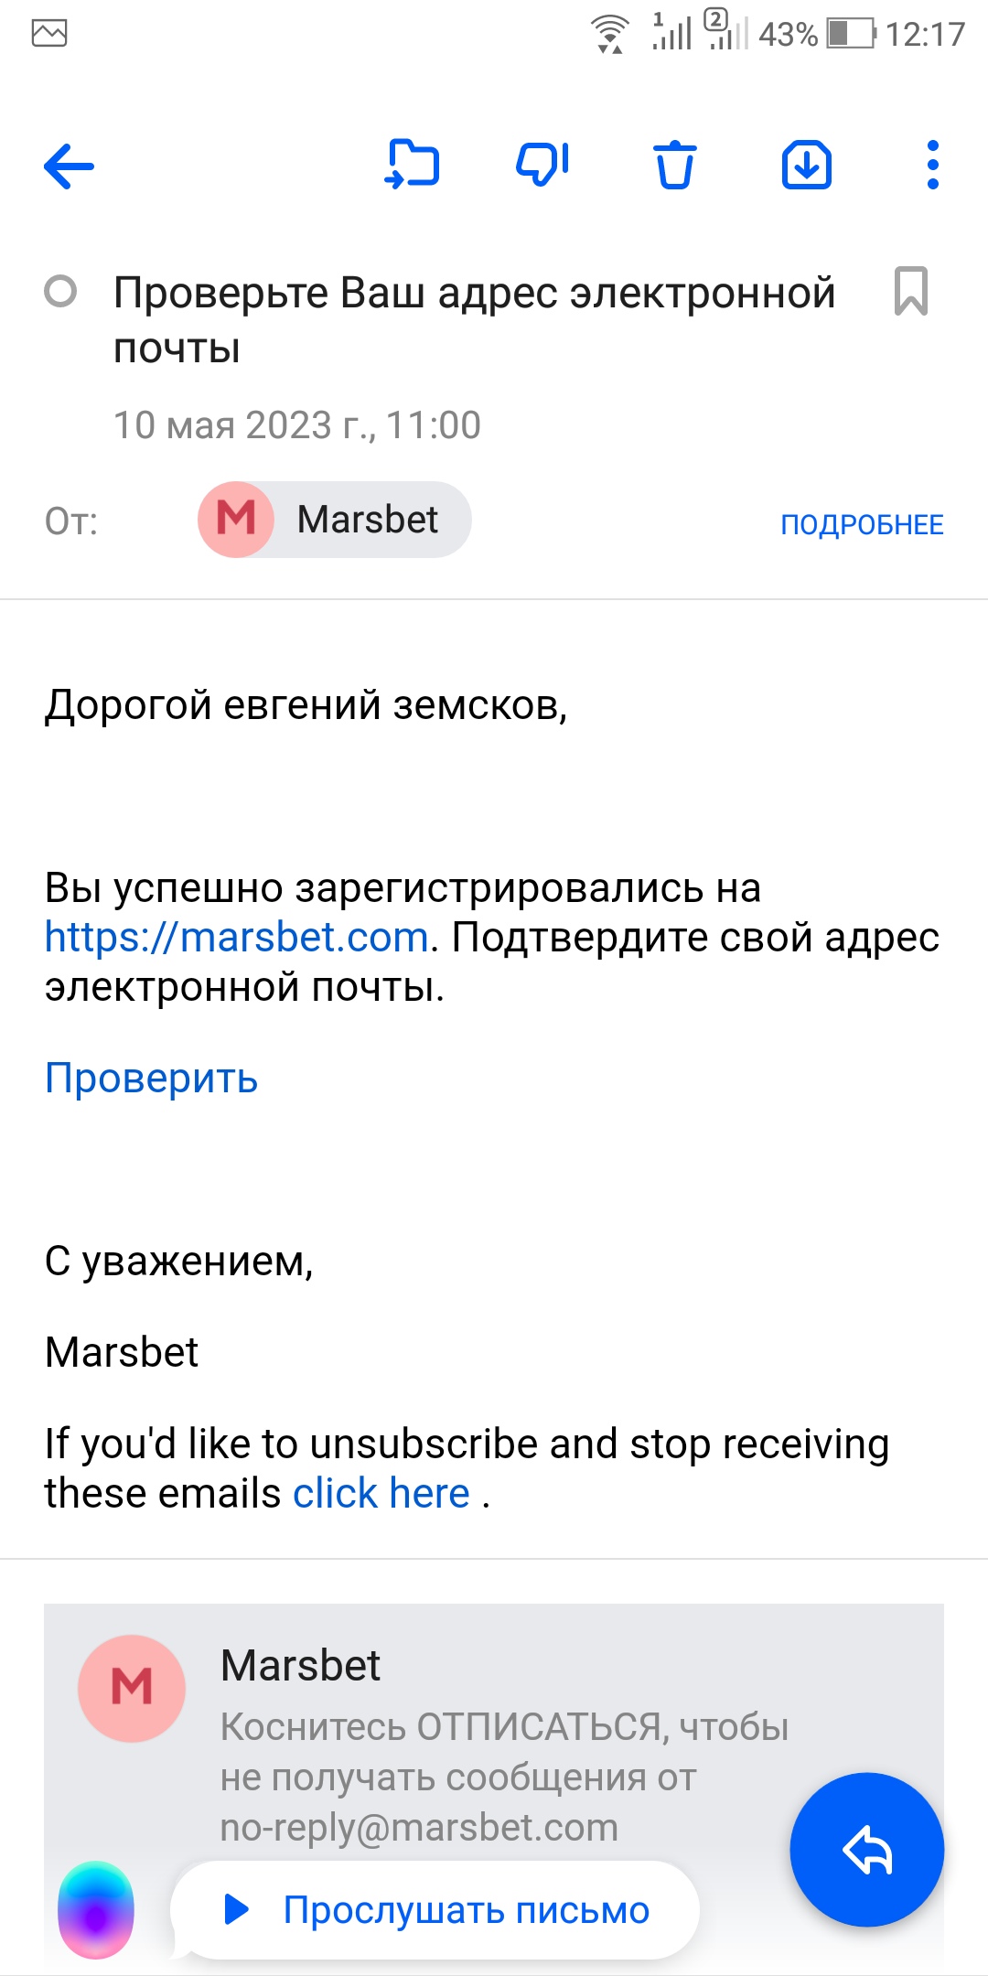Viewport: 988px width, 1976px height.
Task: Delete this email with trash icon
Action: click(x=674, y=166)
